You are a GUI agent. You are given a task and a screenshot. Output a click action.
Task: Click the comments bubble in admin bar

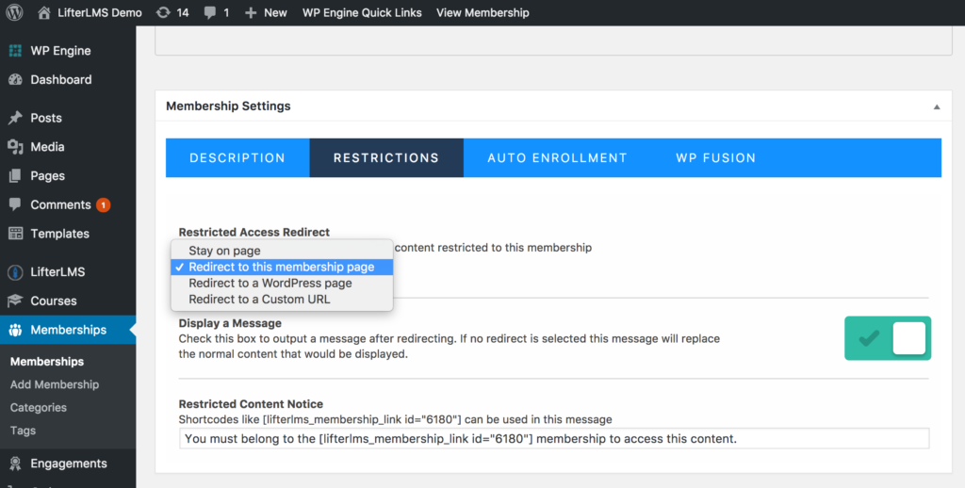pos(210,13)
